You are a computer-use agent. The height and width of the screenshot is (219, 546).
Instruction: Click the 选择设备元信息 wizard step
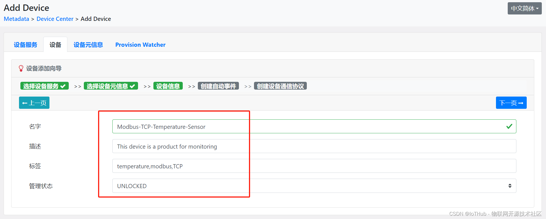point(111,86)
